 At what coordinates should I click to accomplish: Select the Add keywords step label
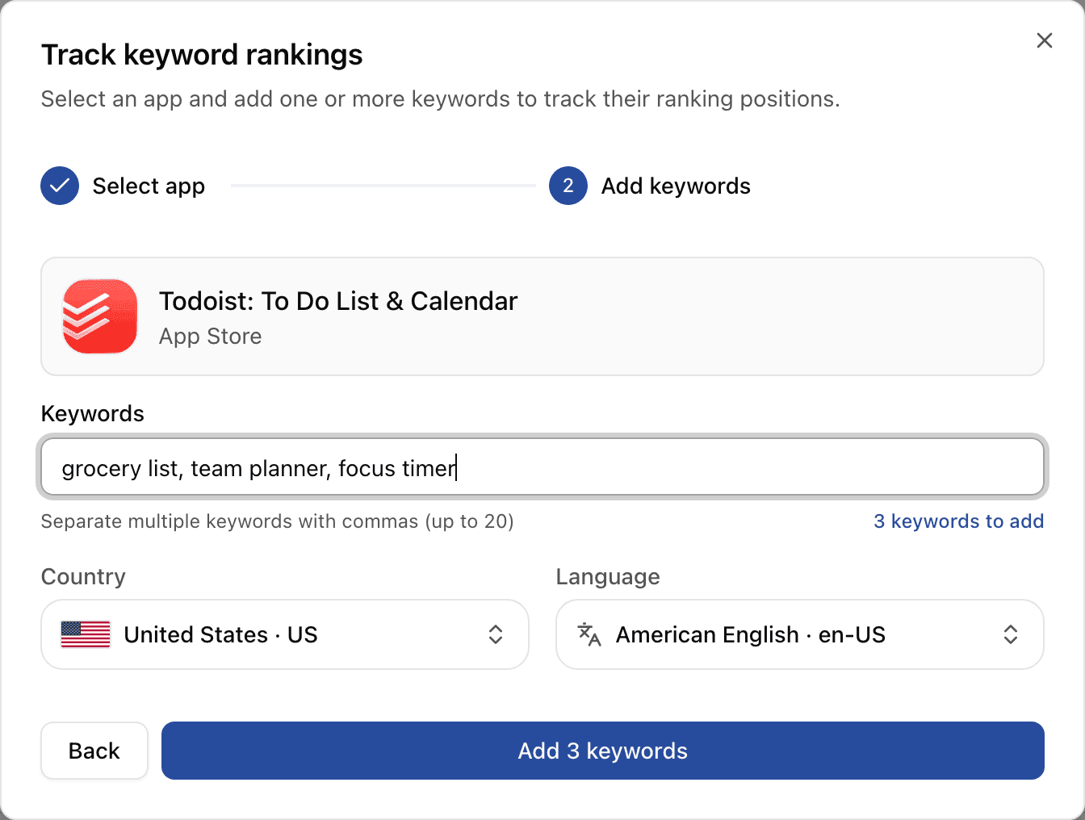[x=676, y=186]
